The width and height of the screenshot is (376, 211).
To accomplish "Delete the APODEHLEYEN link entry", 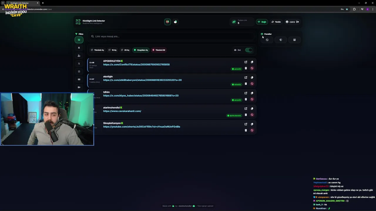I will pyautogui.click(x=246, y=68).
